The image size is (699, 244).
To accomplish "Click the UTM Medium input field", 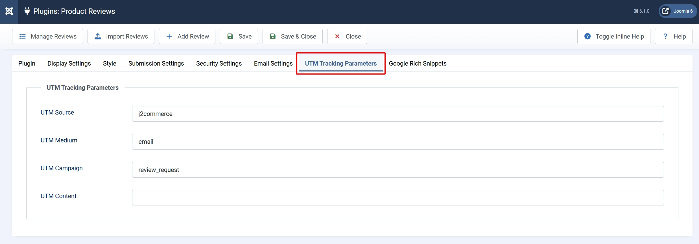I will coord(398,142).
